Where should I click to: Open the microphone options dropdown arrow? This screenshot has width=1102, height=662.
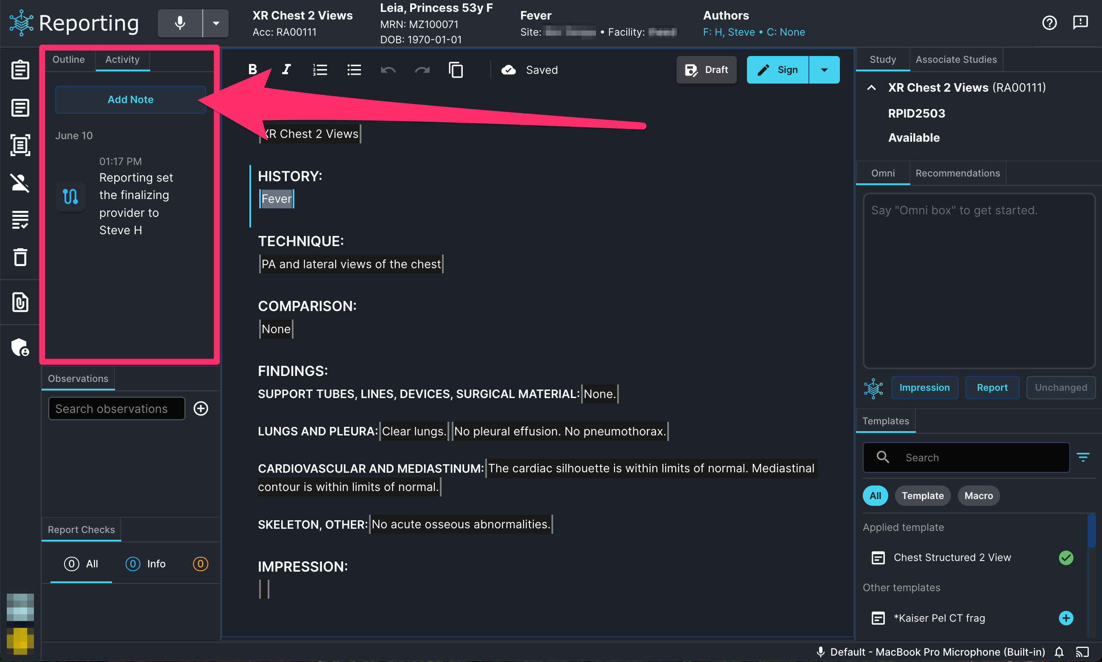216,23
